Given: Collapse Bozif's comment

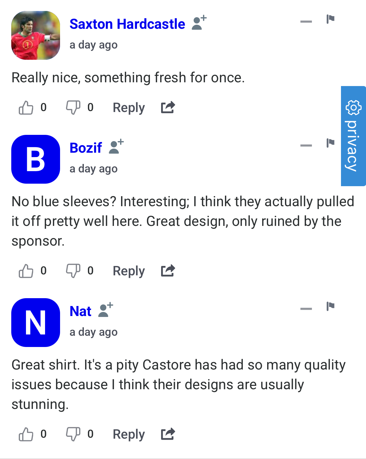Looking at the screenshot, I should coord(306,145).
